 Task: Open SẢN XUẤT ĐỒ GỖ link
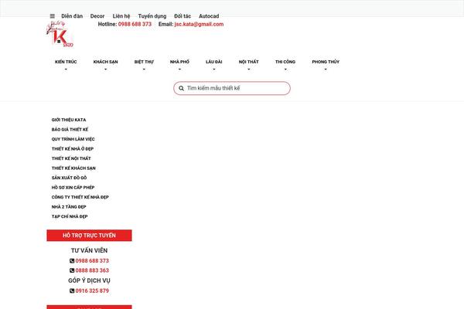(x=69, y=178)
